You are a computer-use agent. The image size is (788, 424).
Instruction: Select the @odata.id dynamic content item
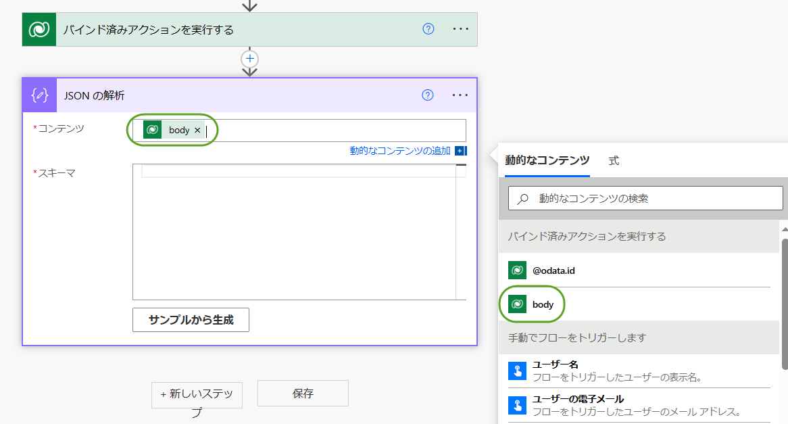click(639, 270)
